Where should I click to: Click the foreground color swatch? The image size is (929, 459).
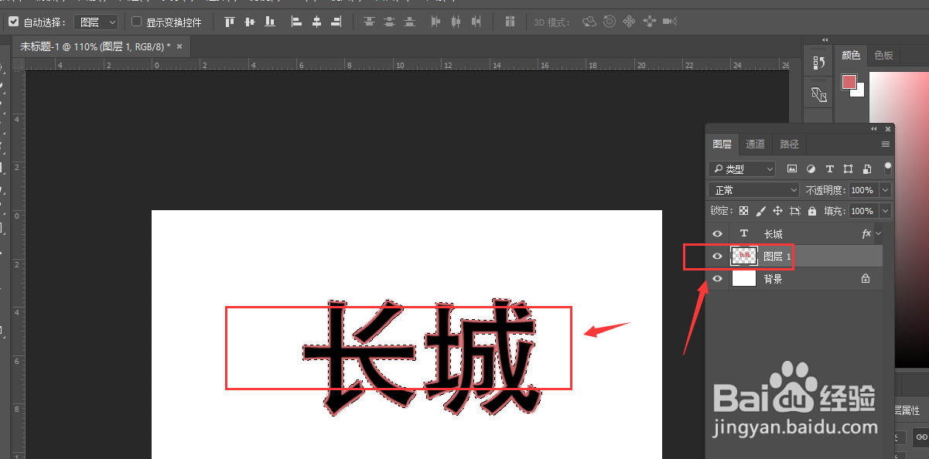(848, 80)
